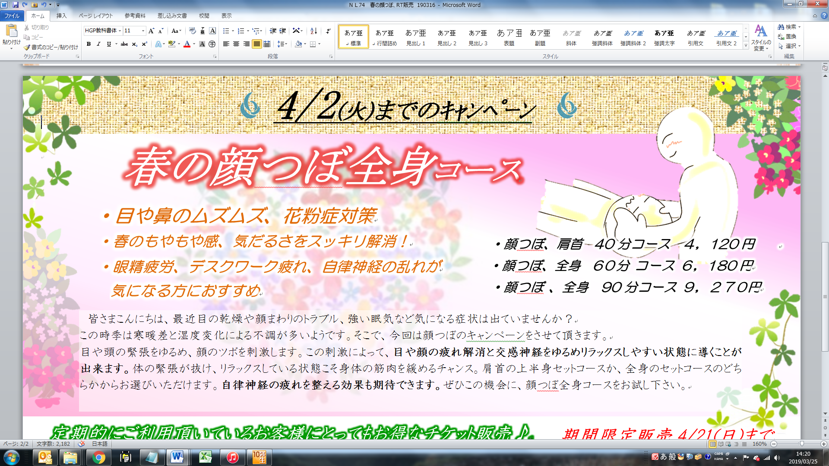This screenshot has width=829, height=466.
Task: Open the 挿入 ribbon tab
Action: pos(61,16)
